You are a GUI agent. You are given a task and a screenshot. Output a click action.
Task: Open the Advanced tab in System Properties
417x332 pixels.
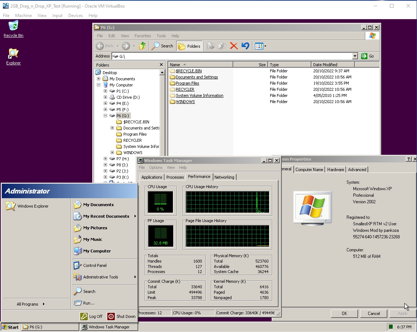click(357, 170)
